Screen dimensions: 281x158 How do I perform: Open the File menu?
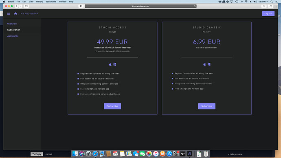tap(18, 2)
